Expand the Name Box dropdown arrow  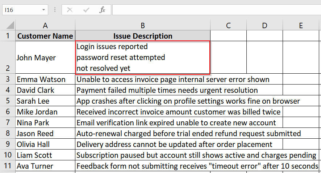click(x=43, y=10)
